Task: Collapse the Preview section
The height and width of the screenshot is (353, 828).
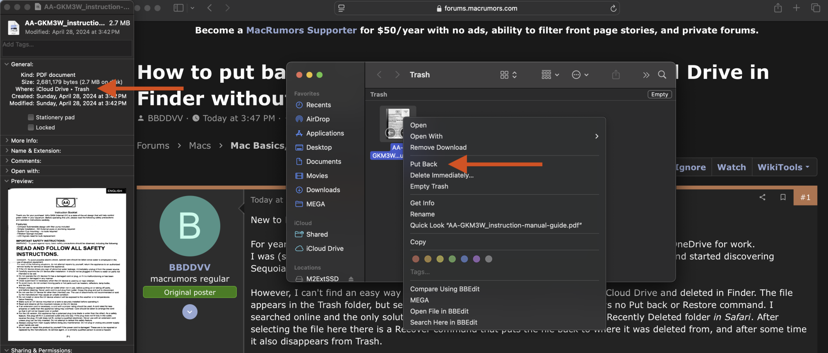Action: pyautogui.click(x=7, y=181)
